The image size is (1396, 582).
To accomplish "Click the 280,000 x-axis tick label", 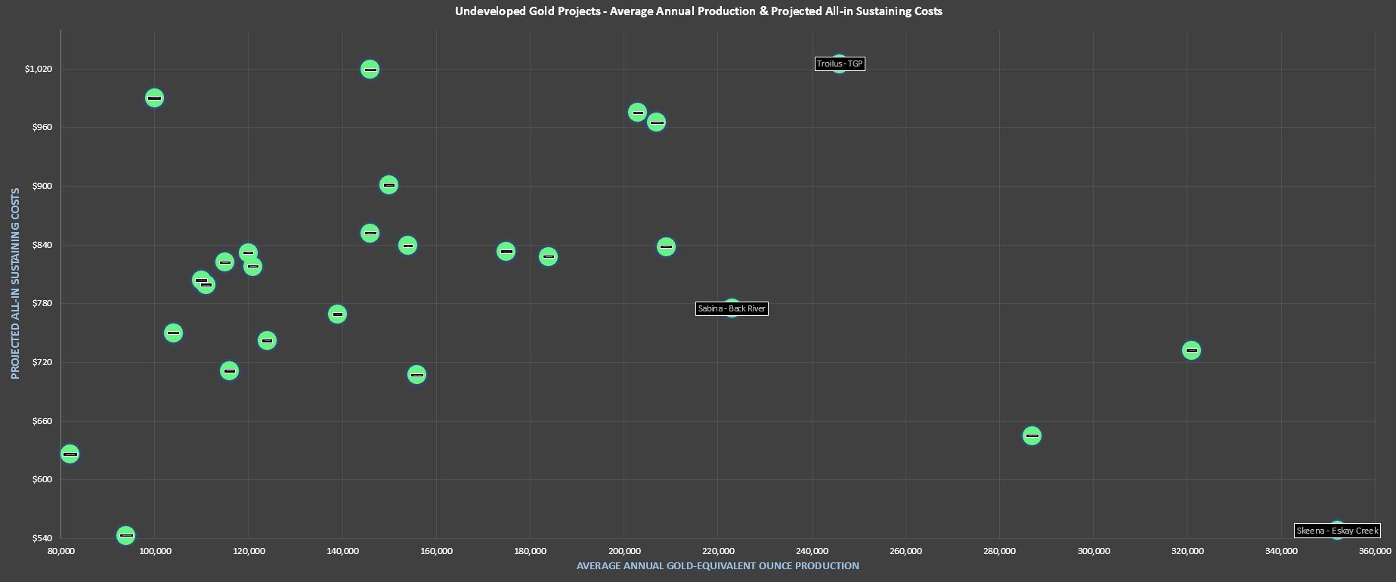I will point(999,551).
